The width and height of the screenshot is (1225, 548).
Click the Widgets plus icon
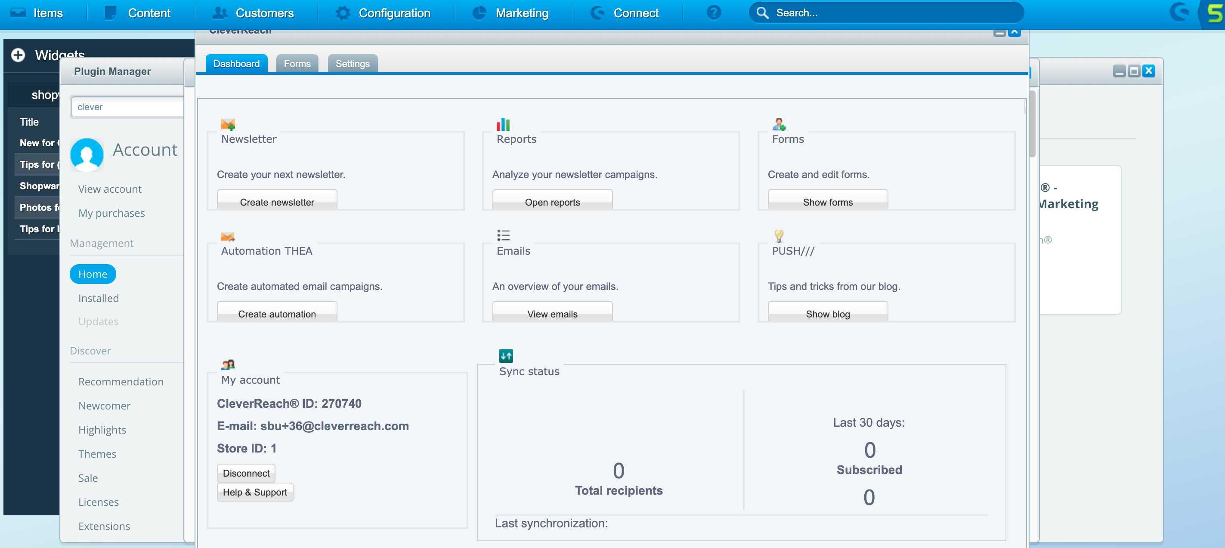click(18, 55)
